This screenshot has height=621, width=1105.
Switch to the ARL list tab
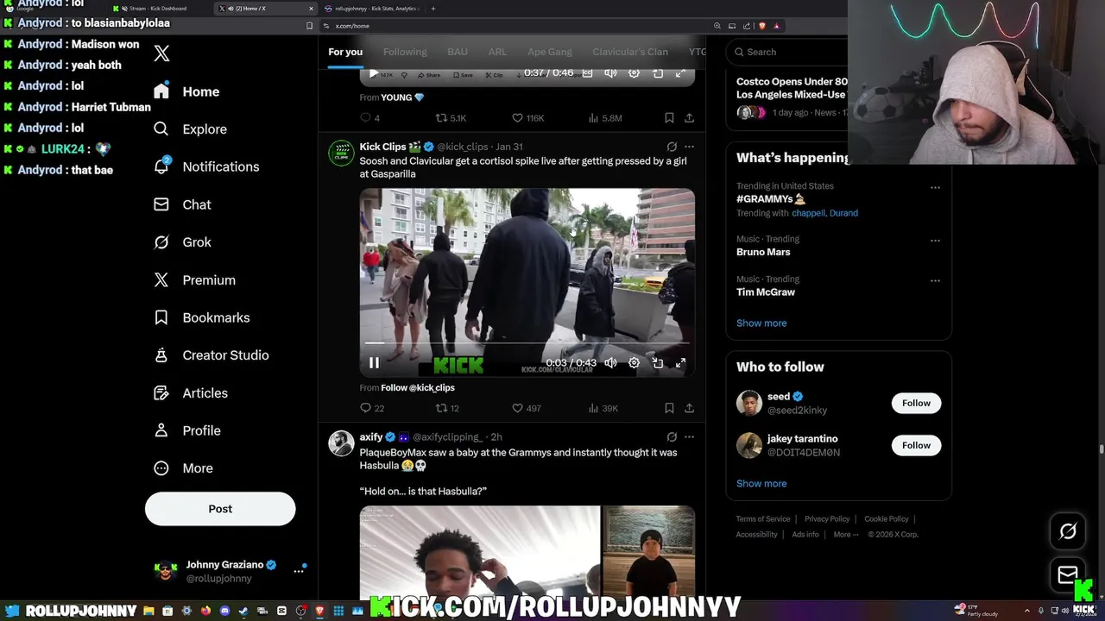[497, 52]
